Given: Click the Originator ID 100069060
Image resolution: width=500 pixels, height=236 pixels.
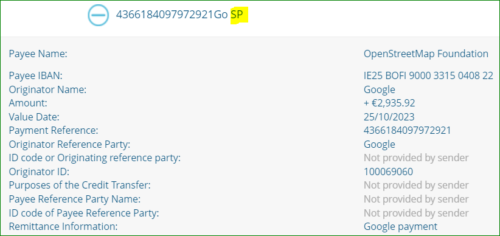Looking at the screenshot, I should [389, 172].
